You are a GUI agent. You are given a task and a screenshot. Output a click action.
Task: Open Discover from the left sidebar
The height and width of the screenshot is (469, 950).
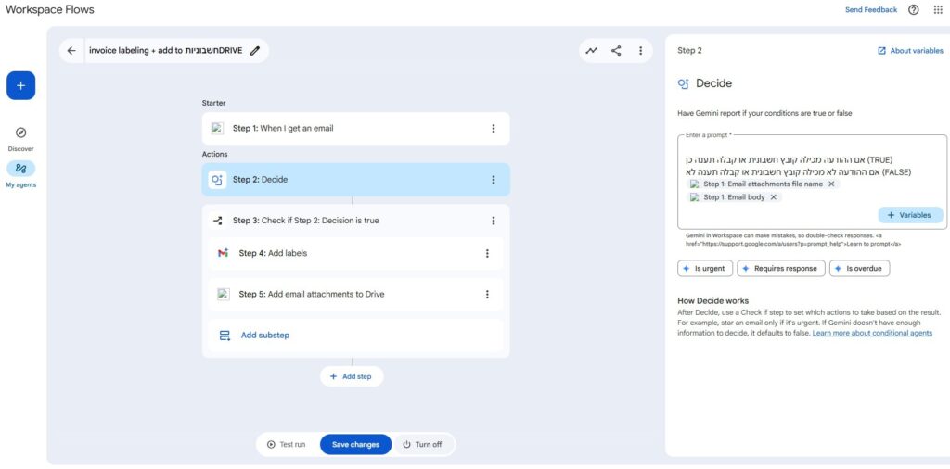(x=20, y=139)
